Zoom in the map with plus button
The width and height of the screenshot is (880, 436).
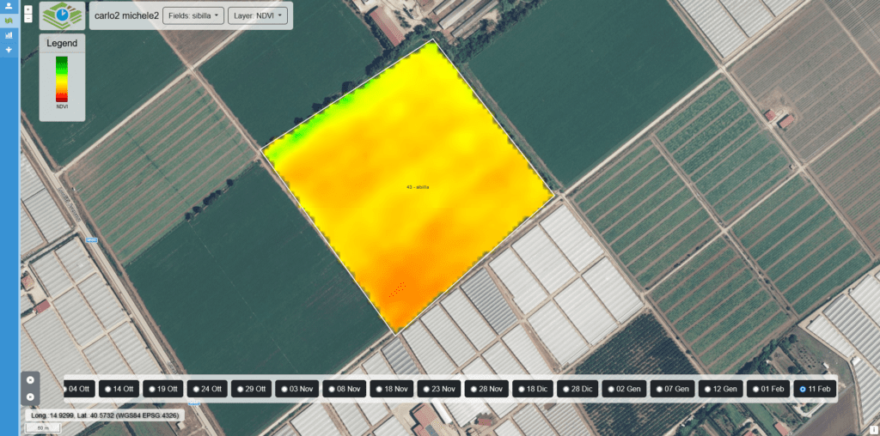[29, 8]
